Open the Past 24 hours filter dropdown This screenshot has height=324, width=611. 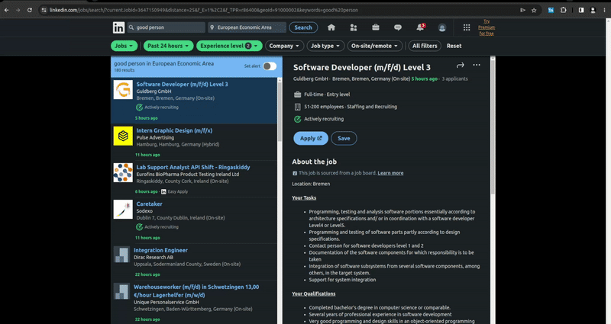[x=168, y=46]
